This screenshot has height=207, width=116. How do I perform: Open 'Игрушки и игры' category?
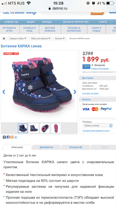click(9, 30)
